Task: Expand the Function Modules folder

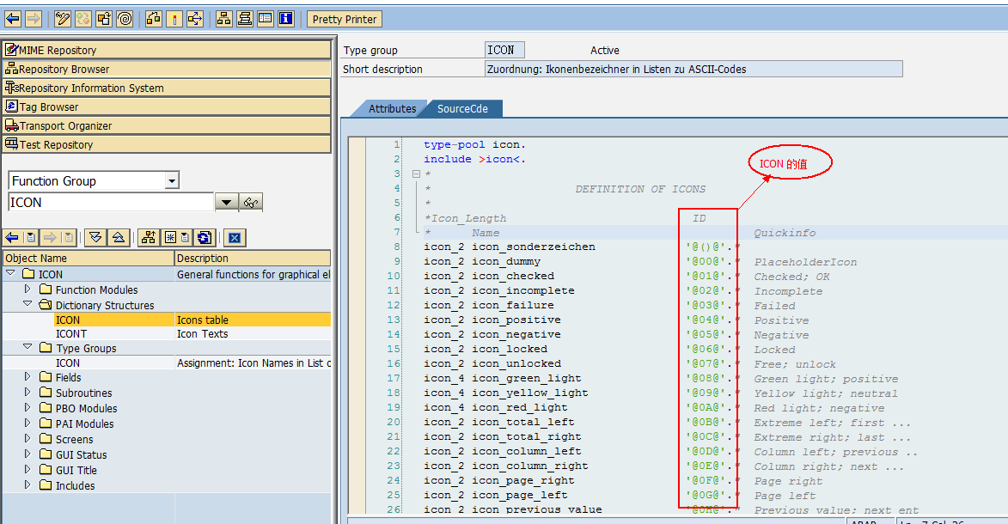Action: point(27,289)
